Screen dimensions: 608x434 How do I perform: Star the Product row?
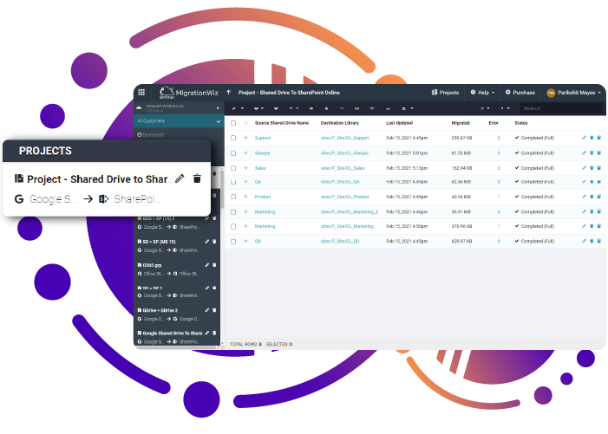(x=245, y=197)
